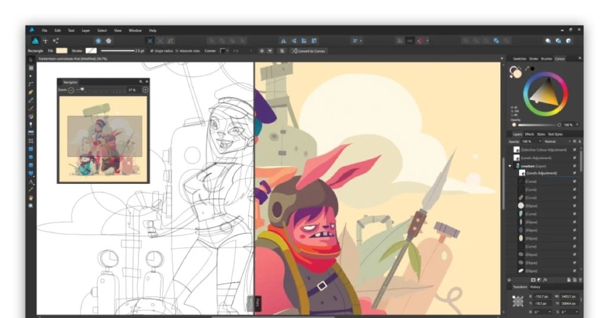
Task: Open the History panel tab
Action: coord(535,287)
